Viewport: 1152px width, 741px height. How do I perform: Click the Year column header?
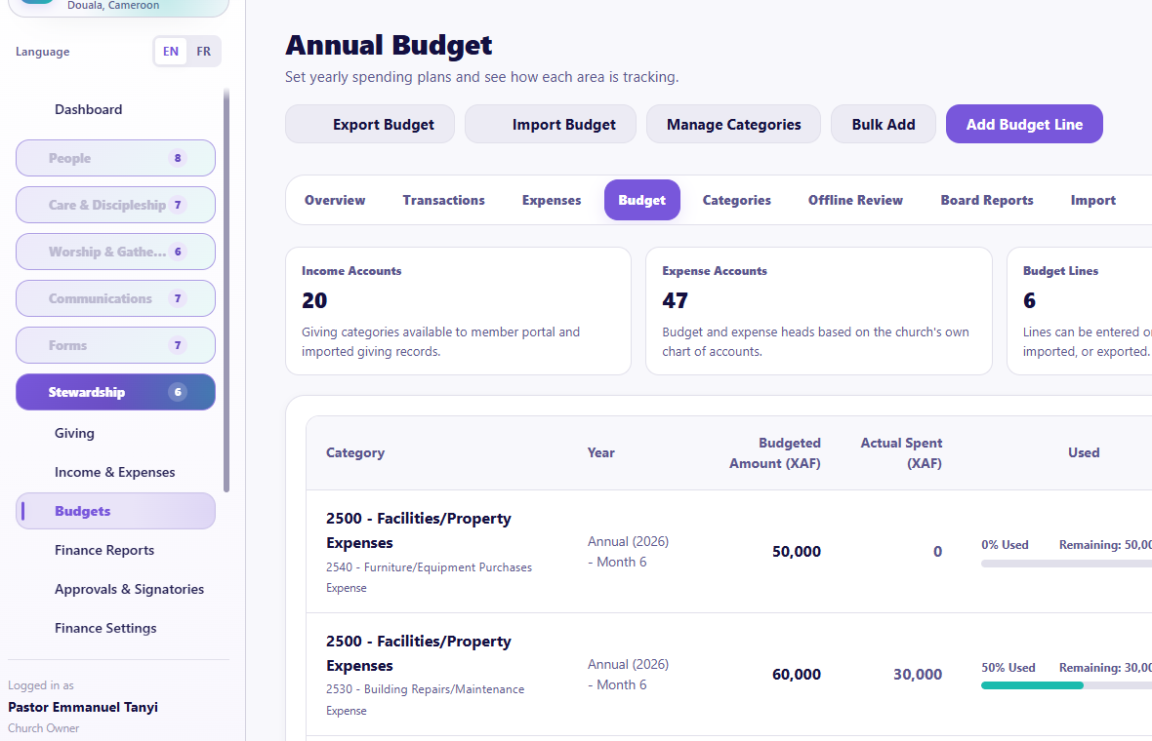[600, 452]
